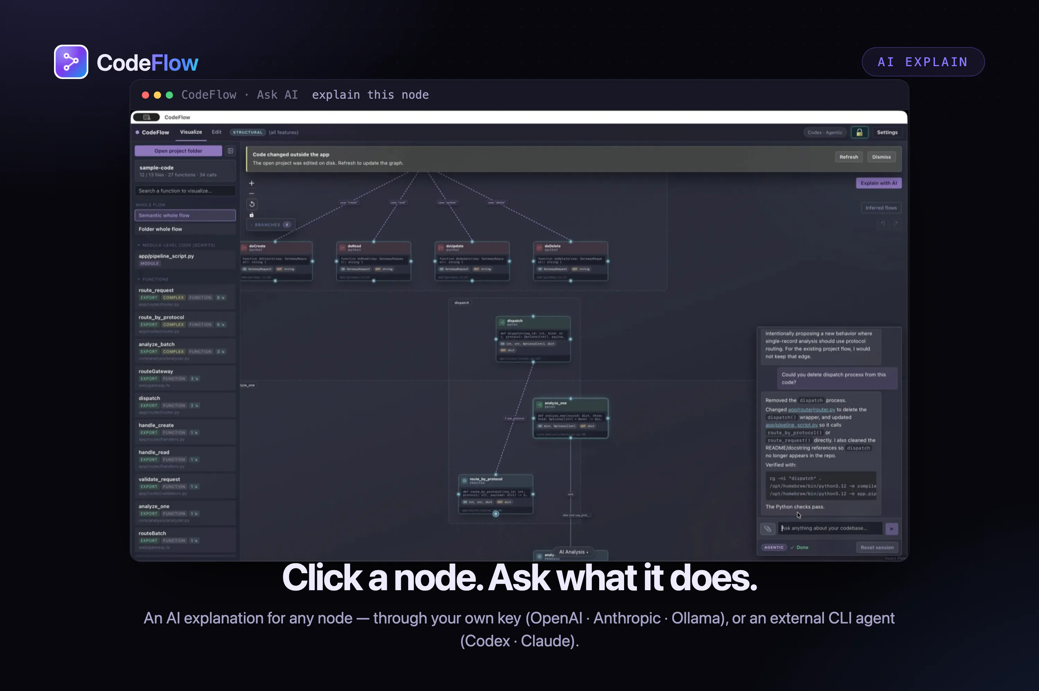Screen dimensions: 1039x691
Task: Select validate_request in functions list
Action: click(x=185, y=486)
